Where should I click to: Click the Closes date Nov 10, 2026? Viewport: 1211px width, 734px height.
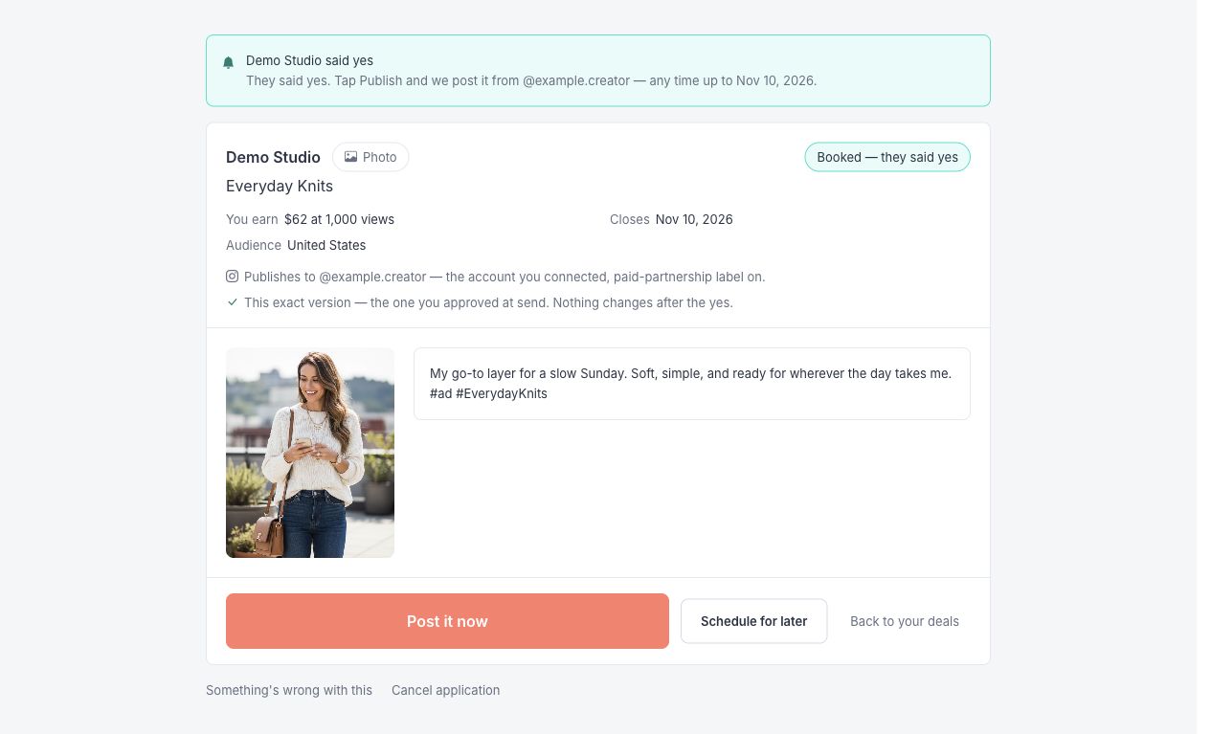coord(694,219)
